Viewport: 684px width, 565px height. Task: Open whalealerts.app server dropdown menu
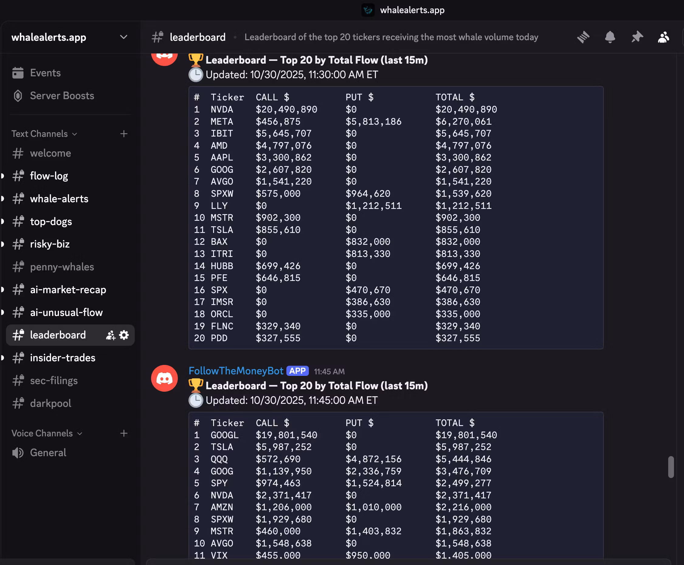123,37
